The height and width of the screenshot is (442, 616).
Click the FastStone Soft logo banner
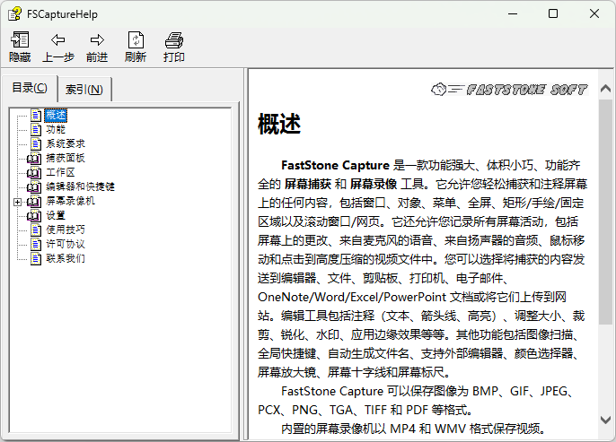click(509, 90)
